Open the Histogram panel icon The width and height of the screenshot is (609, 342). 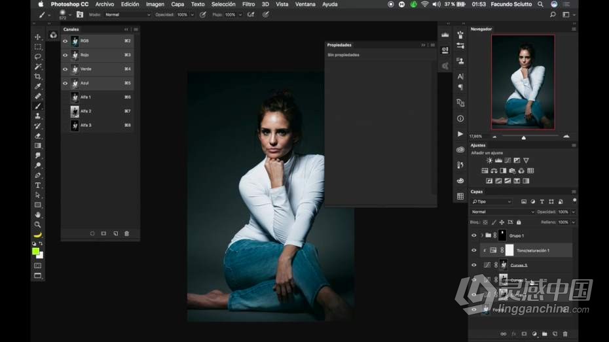coord(445,35)
